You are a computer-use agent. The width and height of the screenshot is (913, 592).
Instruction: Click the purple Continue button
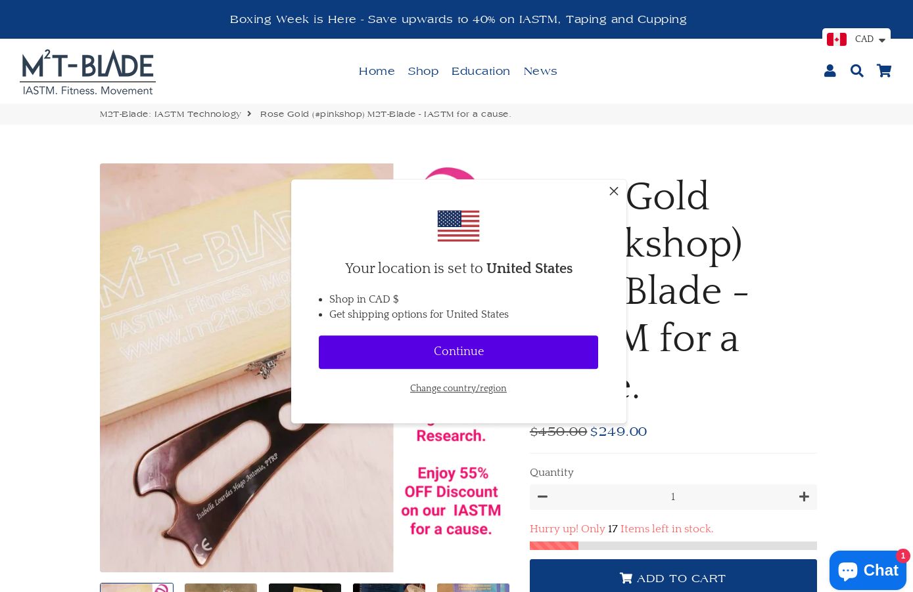click(458, 352)
